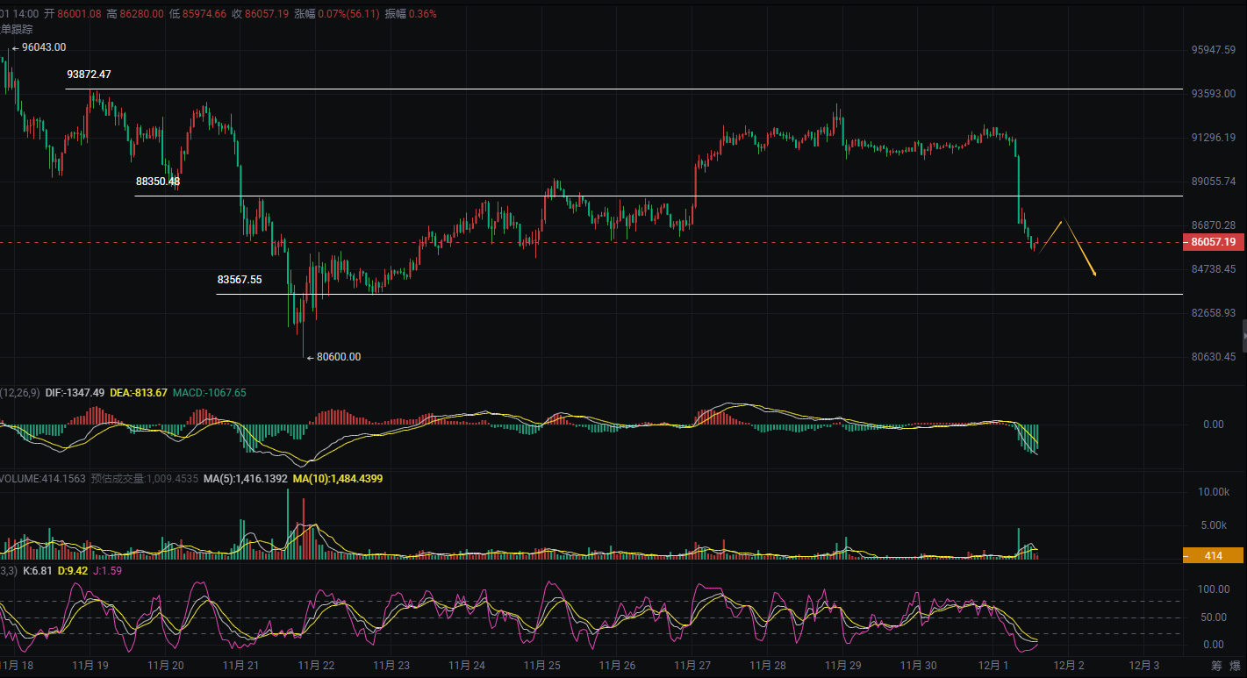Click the orange 414 volume tag
Viewport: 1247px width, 678px height.
click(x=1213, y=555)
